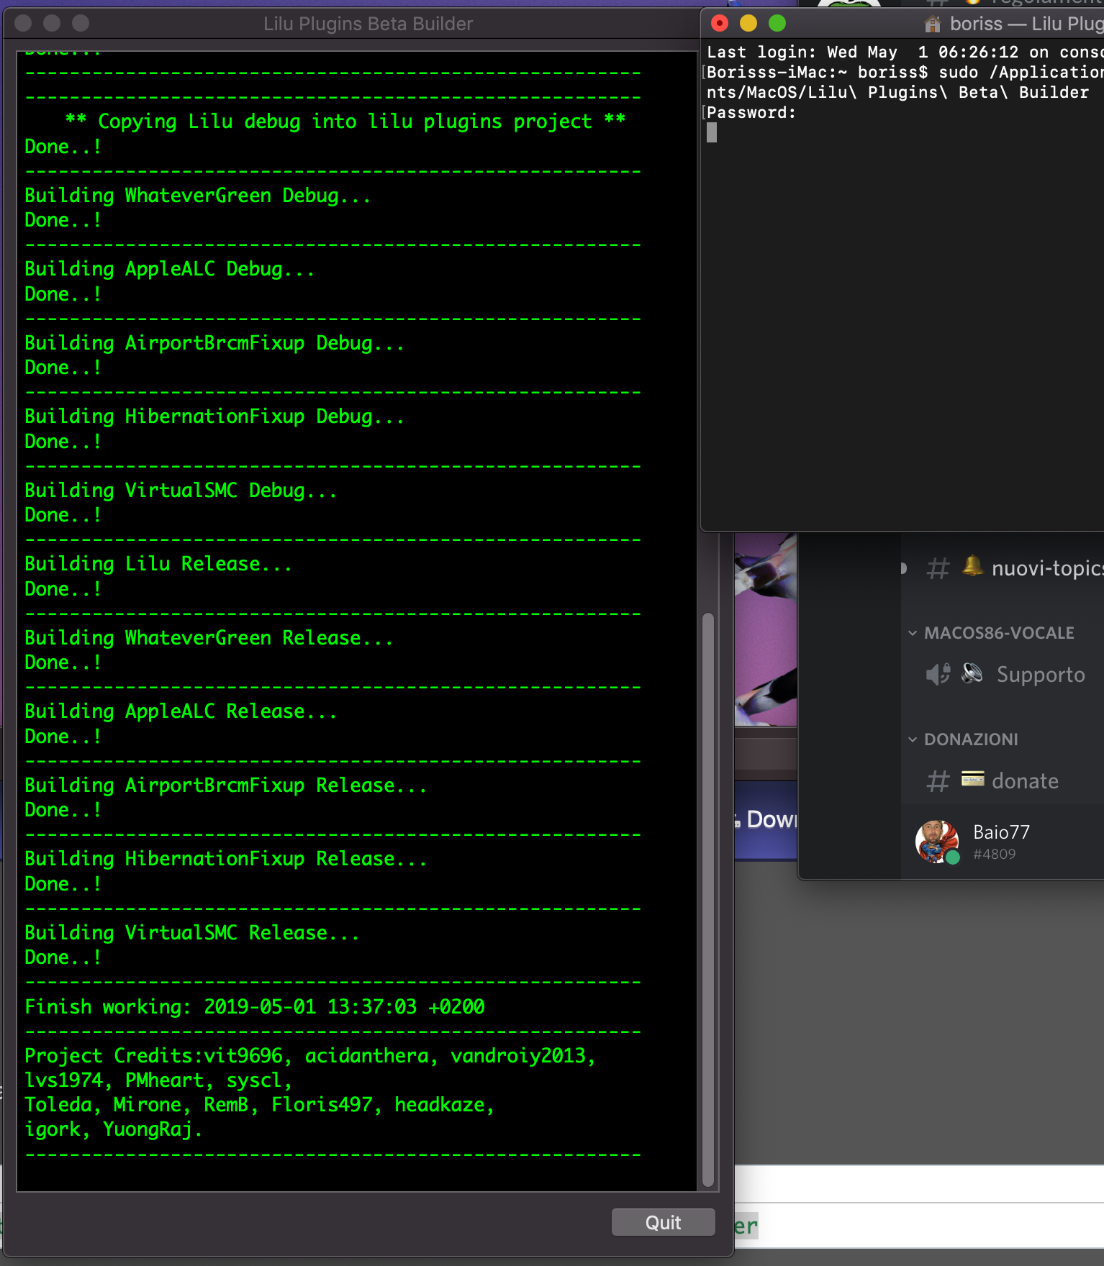Click 'Building WhateverGreen Debug...' log line
The image size is (1104, 1266).
pyautogui.click(x=198, y=196)
